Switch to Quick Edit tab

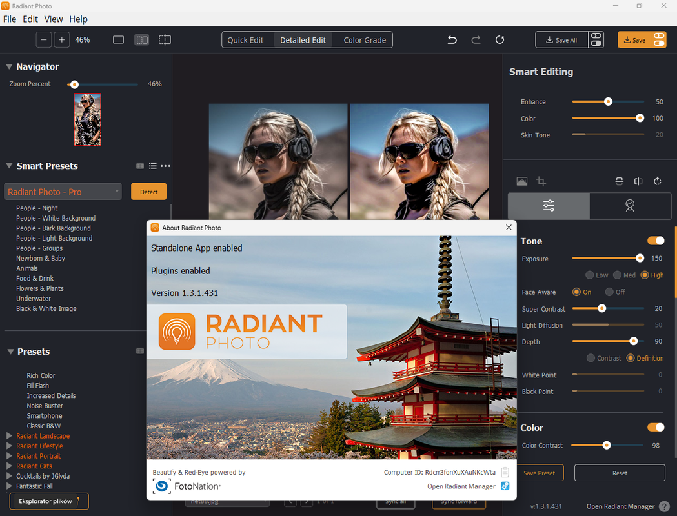click(x=245, y=40)
